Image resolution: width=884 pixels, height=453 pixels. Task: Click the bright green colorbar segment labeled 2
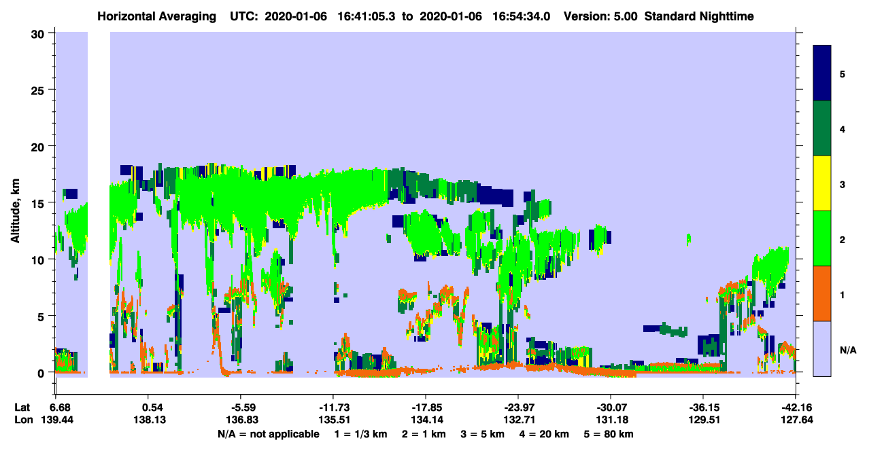coord(822,238)
